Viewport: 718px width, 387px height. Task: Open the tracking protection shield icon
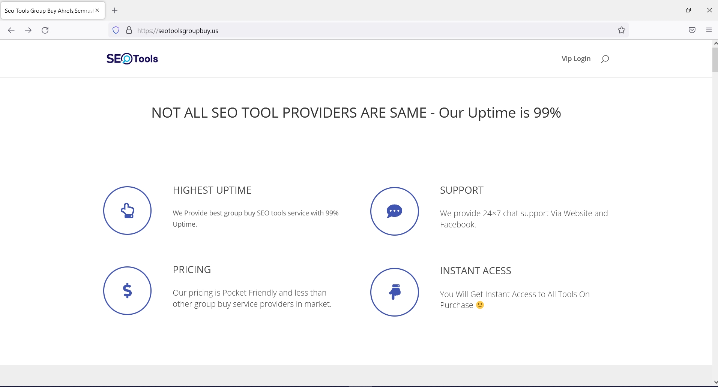(x=116, y=30)
